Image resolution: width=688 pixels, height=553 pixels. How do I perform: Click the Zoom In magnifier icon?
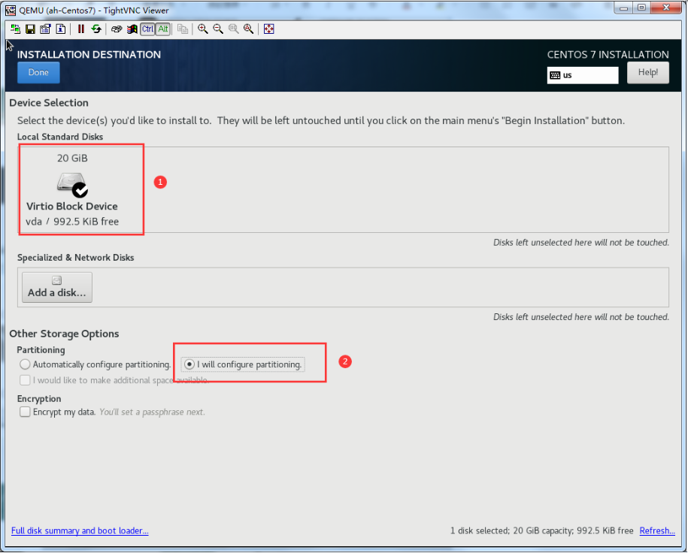click(x=202, y=29)
